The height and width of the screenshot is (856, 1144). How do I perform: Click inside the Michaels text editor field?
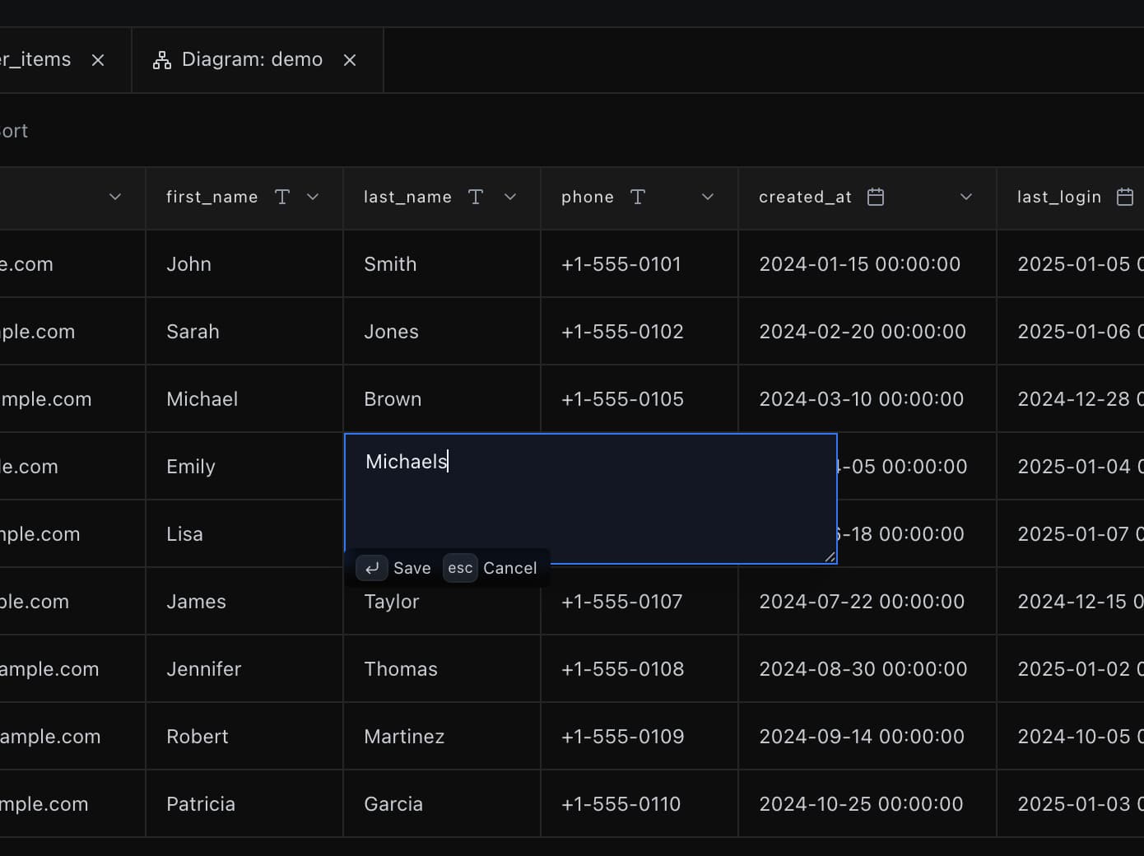click(x=576, y=494)
